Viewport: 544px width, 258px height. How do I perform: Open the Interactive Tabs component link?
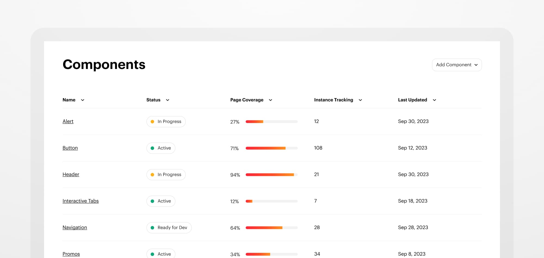pyautogui.click(x=81, y=201)
